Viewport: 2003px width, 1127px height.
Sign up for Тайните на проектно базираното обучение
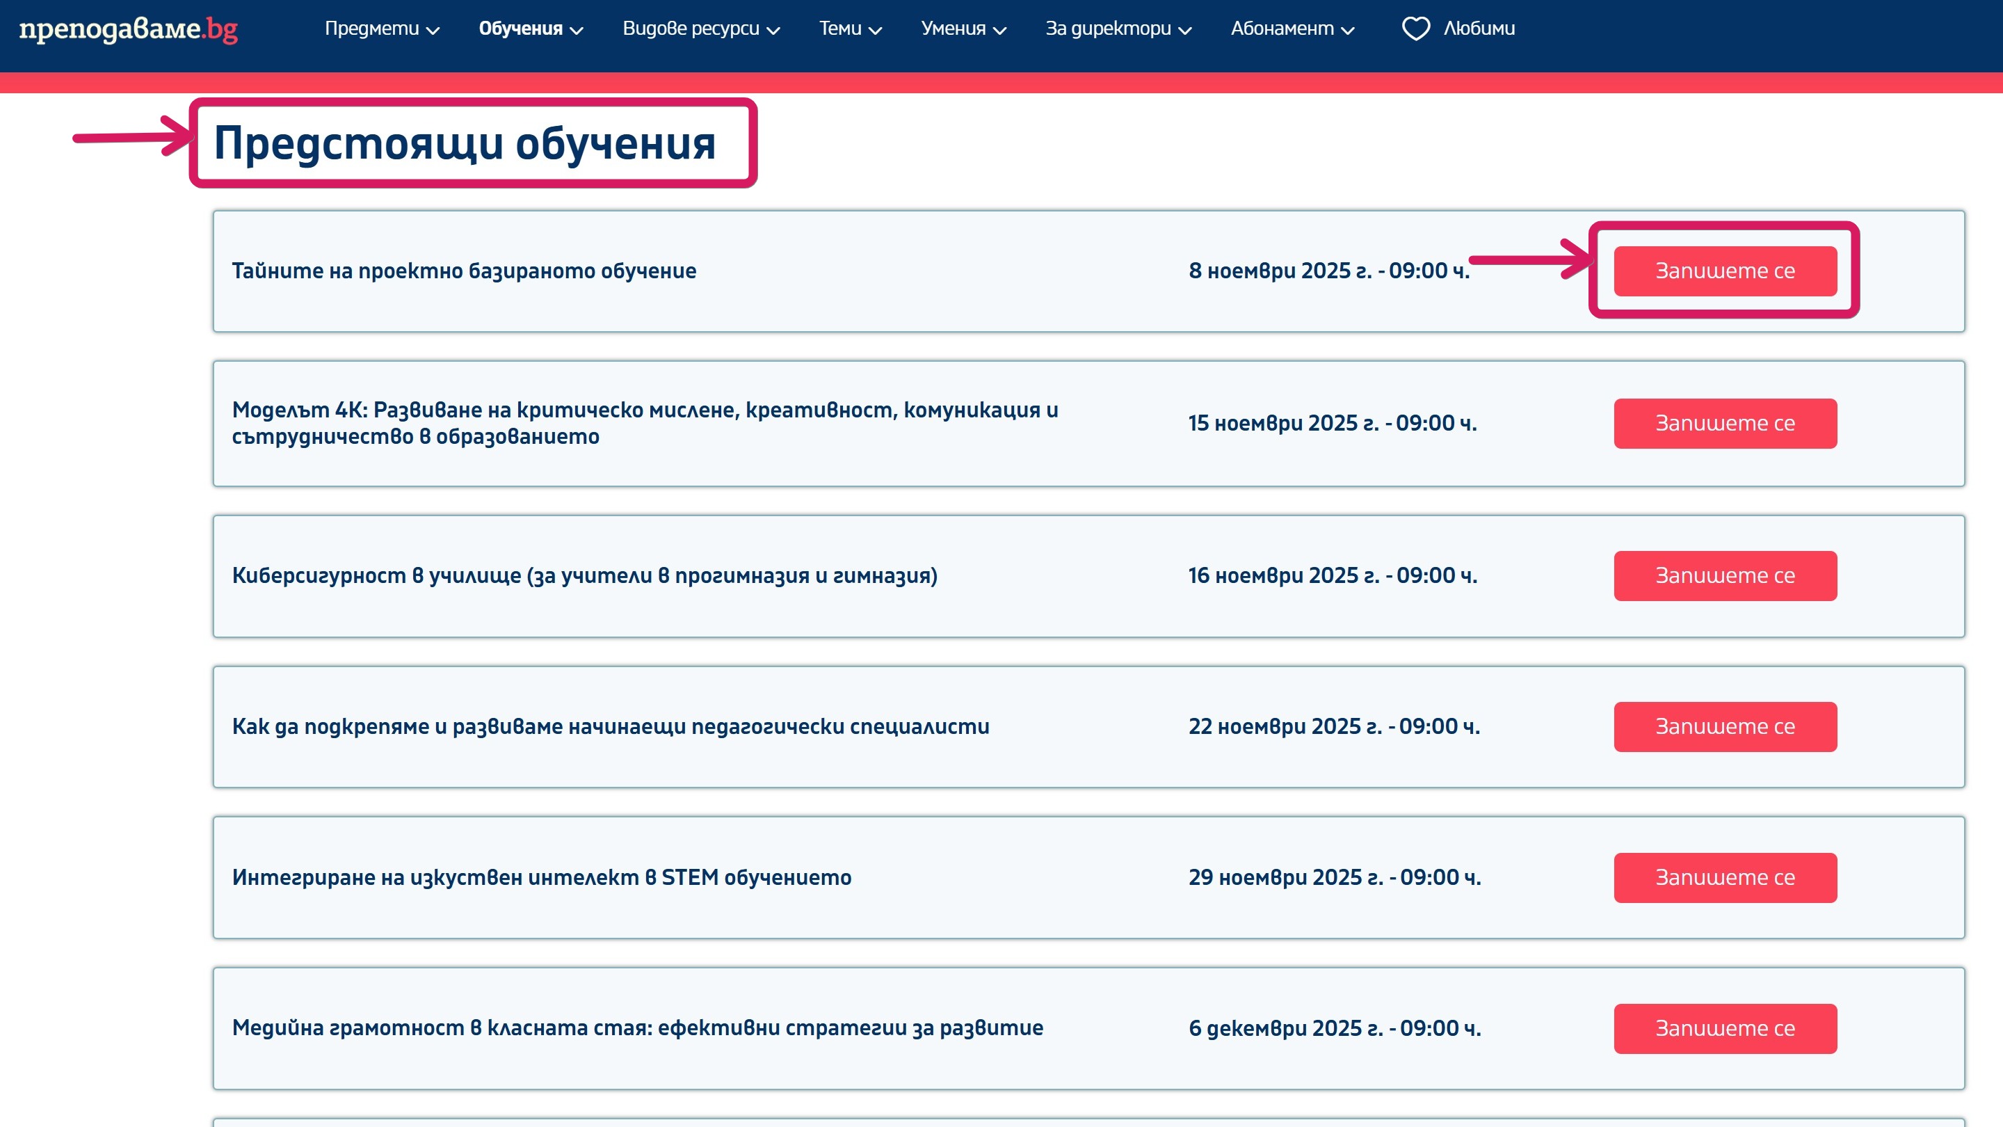[1725, 271]
